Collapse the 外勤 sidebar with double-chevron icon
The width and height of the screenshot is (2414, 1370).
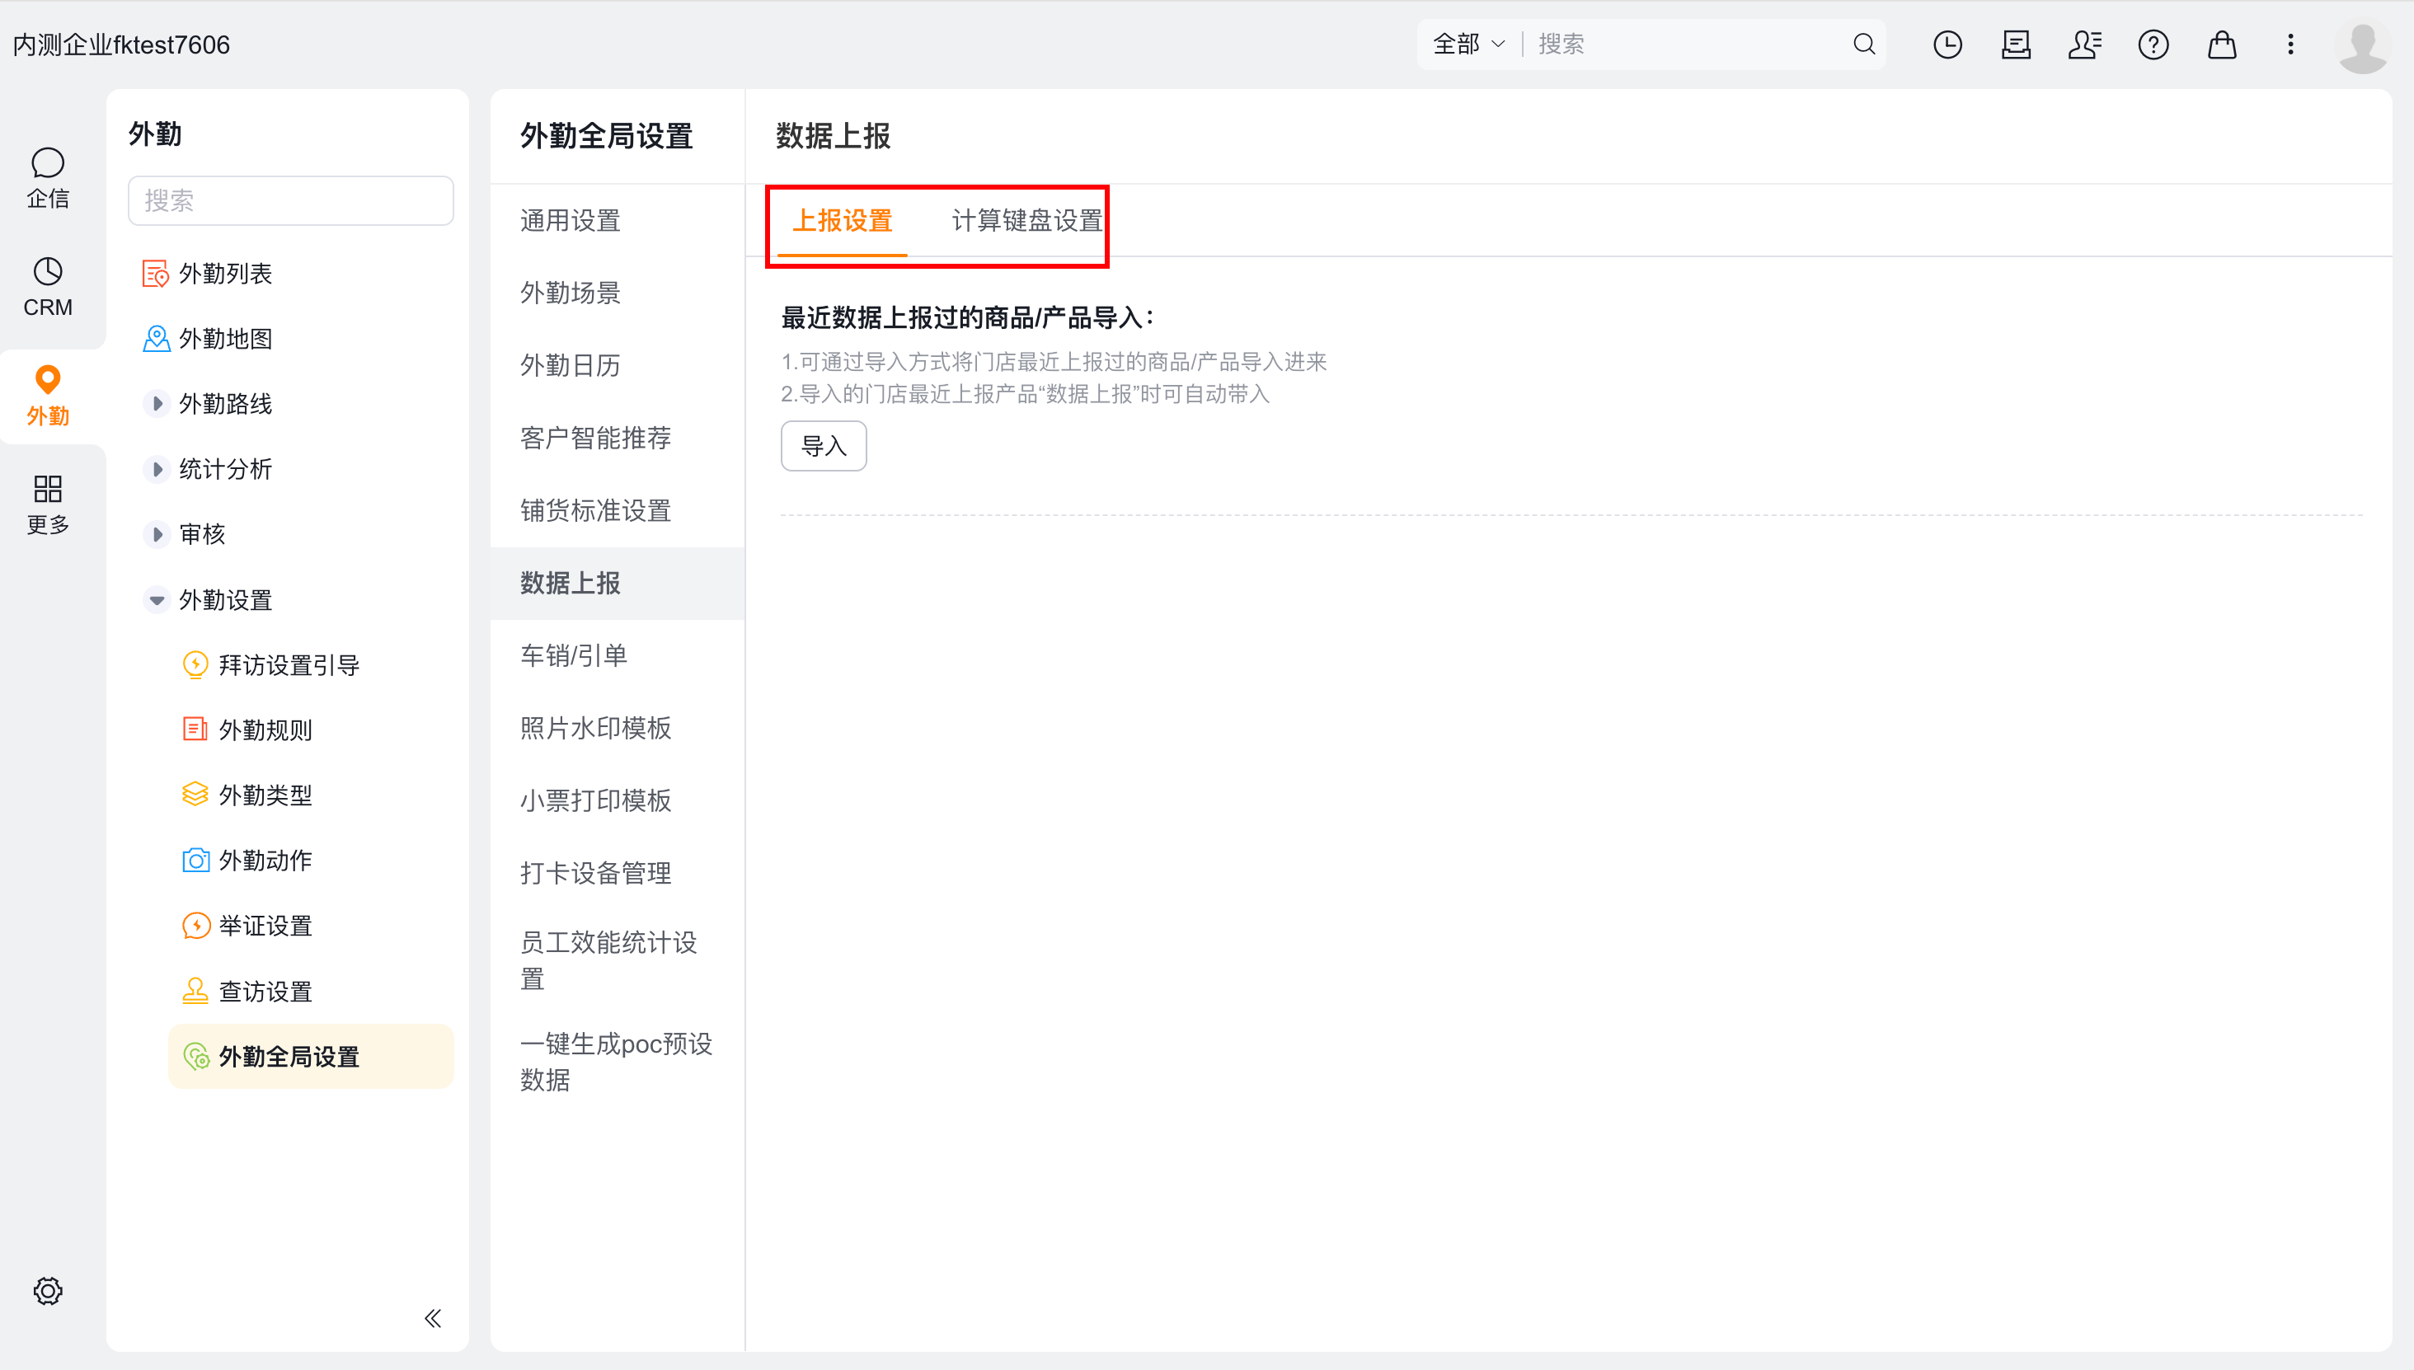[x=433, y=1317]
